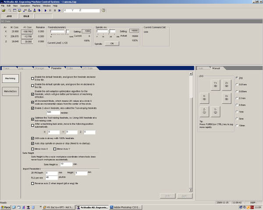Click the blue figure toolbar icon
The image size is (263, 210).
35,10
